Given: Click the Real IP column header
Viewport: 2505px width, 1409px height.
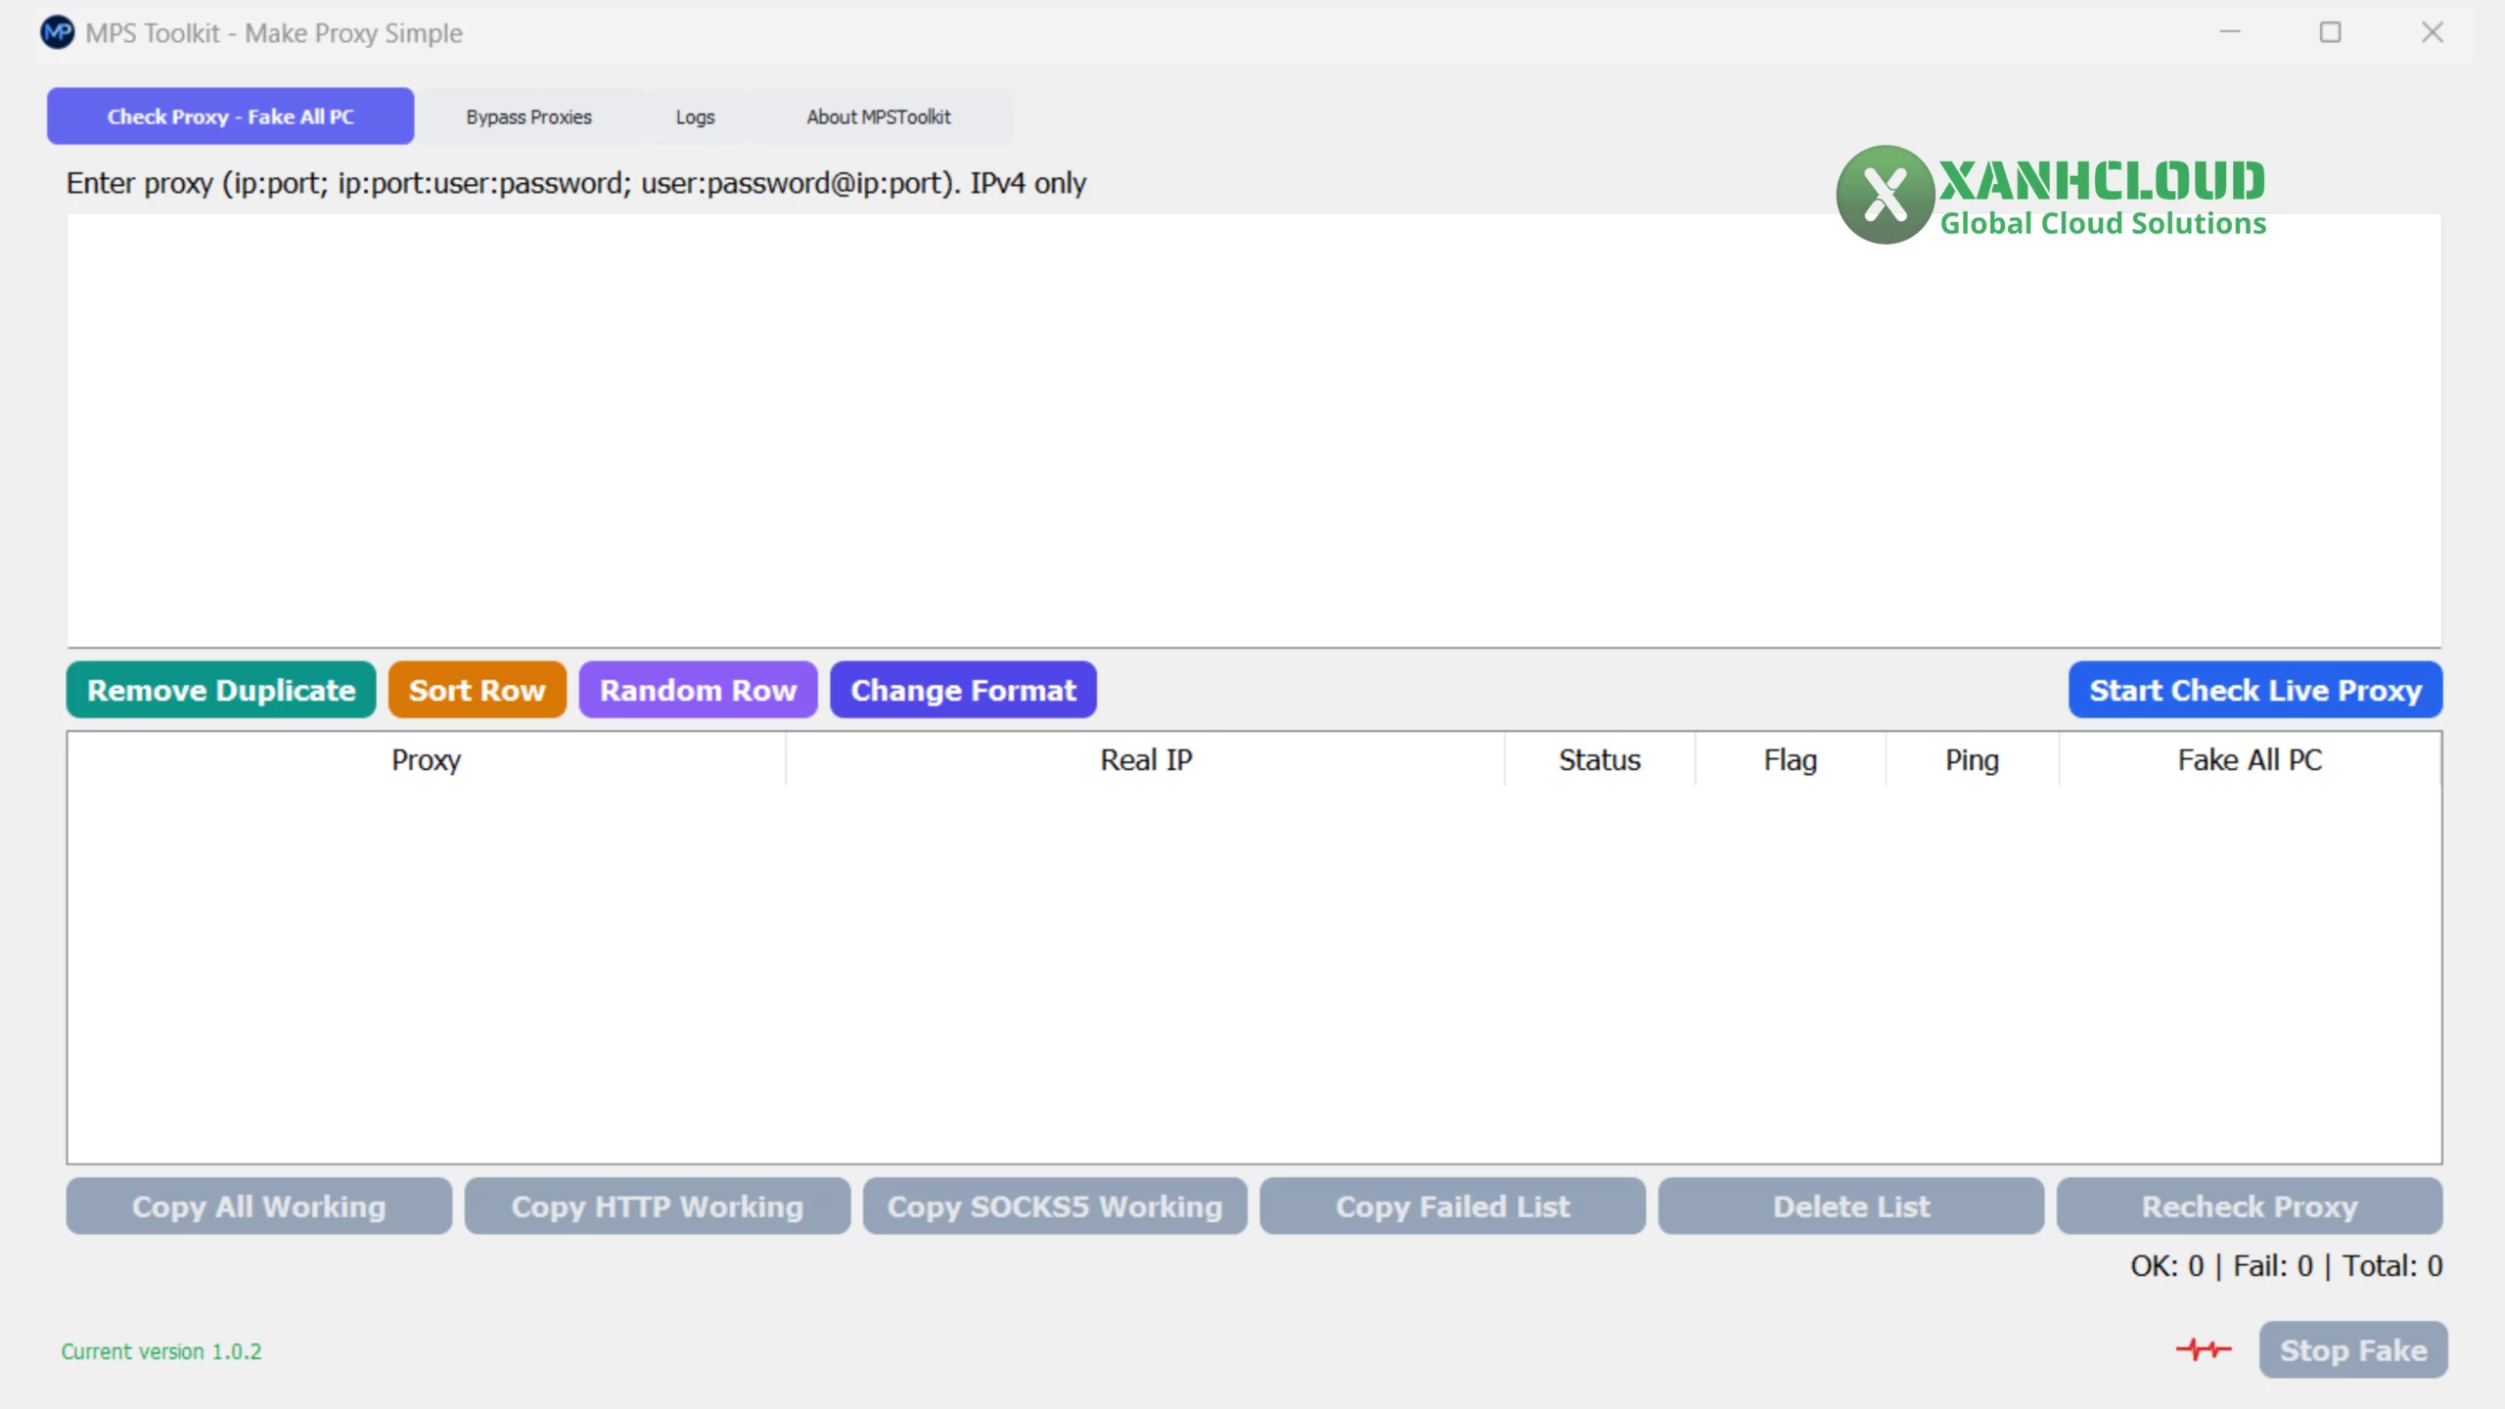Looking at the screenshot, I should pyautogui.click(x=1146, y=760).
